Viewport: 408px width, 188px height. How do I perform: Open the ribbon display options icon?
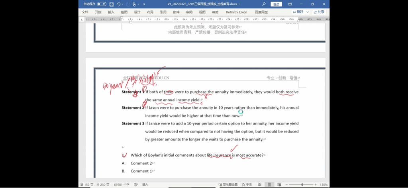click(x=290, y=4)
